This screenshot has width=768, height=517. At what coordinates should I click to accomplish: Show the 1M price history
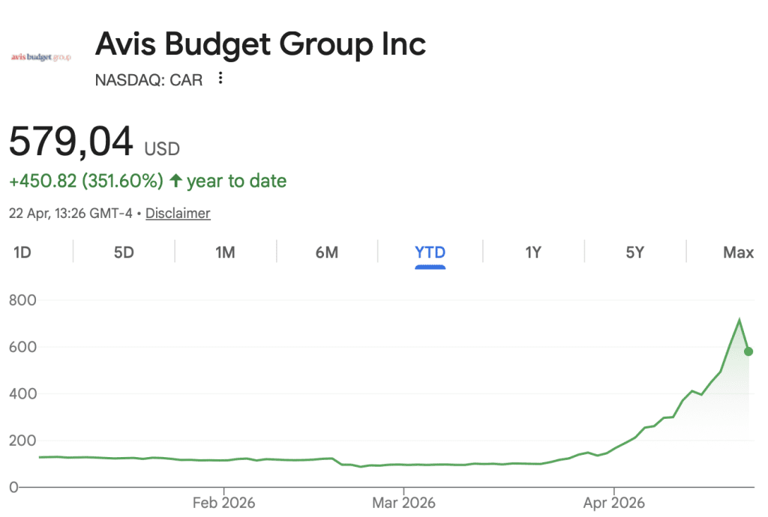(x=225, y=253)
